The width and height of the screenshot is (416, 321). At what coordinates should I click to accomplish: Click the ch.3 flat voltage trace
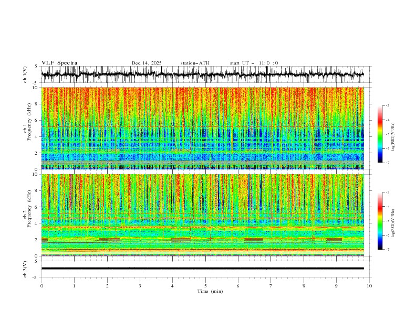click(202, 269)
